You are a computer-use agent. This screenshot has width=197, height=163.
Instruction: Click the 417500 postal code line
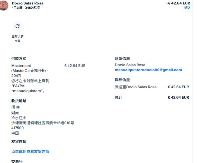click(x=17, y=128)
